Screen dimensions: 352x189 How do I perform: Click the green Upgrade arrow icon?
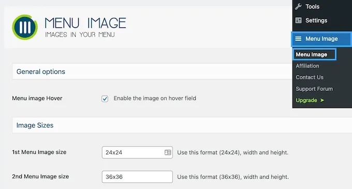(x=322, y=100)
